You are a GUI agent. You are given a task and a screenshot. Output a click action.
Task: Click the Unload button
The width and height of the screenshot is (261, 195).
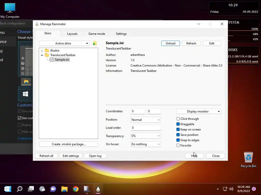point(171,43)
